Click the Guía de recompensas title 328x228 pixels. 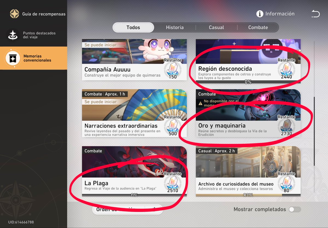coord(44,14)
